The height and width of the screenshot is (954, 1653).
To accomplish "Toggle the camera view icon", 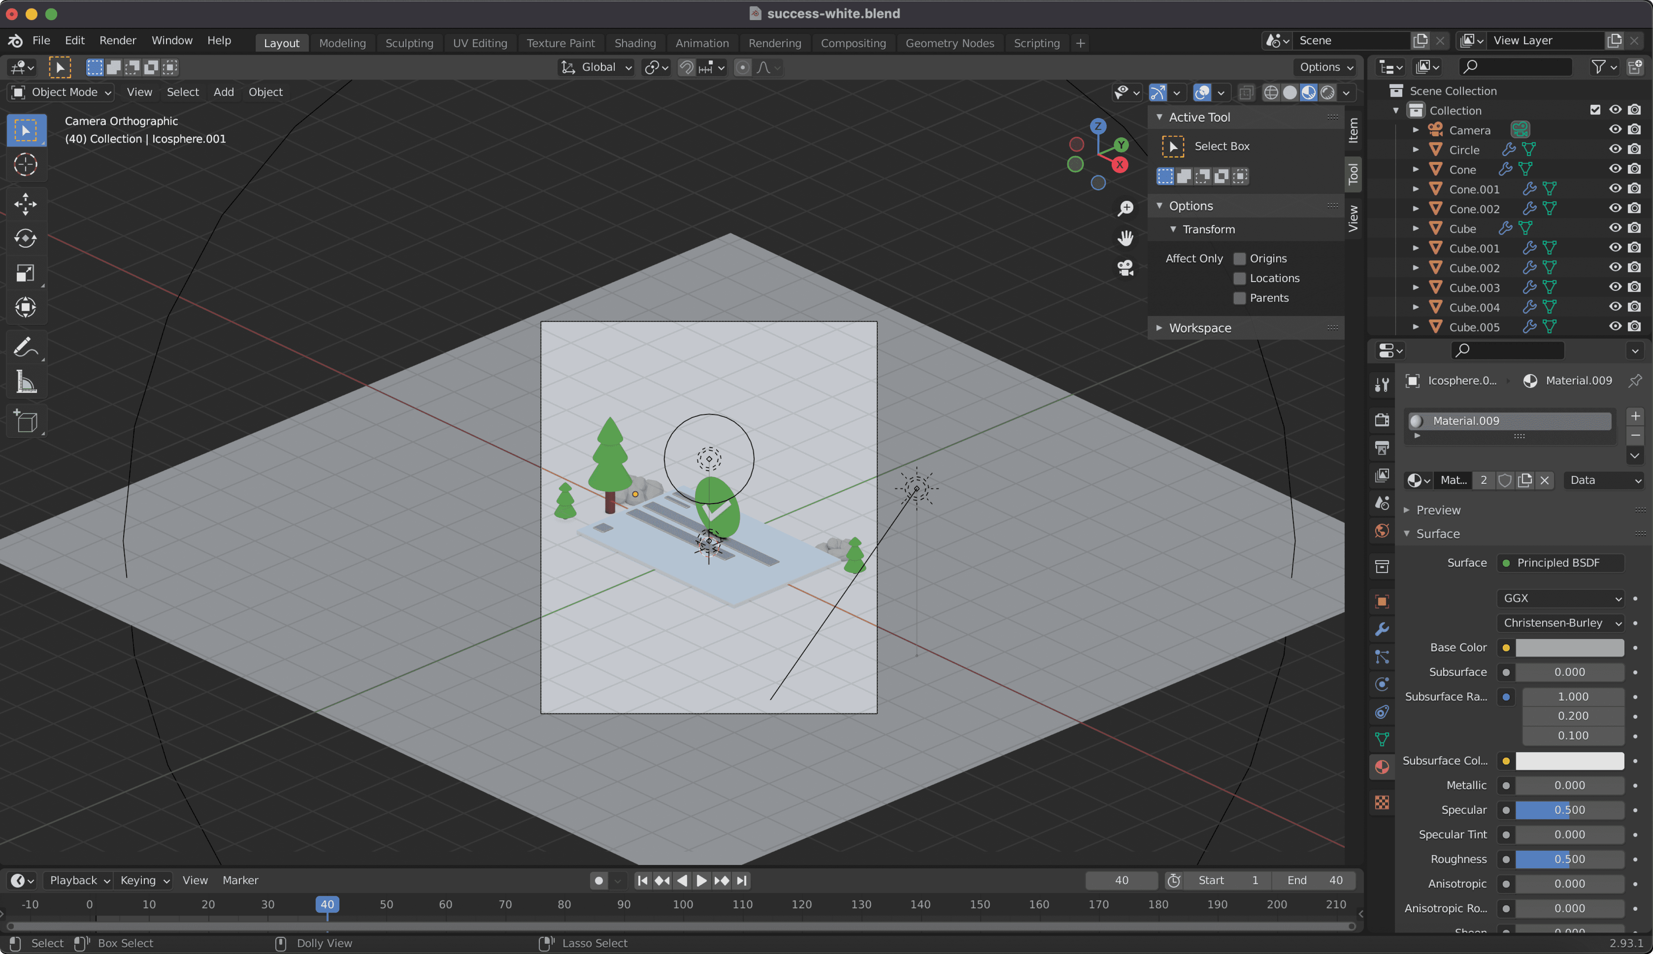I will point(1125,267).
